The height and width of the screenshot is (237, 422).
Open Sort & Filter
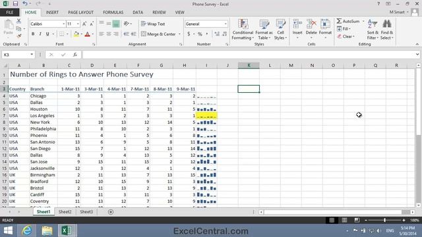(x=373, y=30)
